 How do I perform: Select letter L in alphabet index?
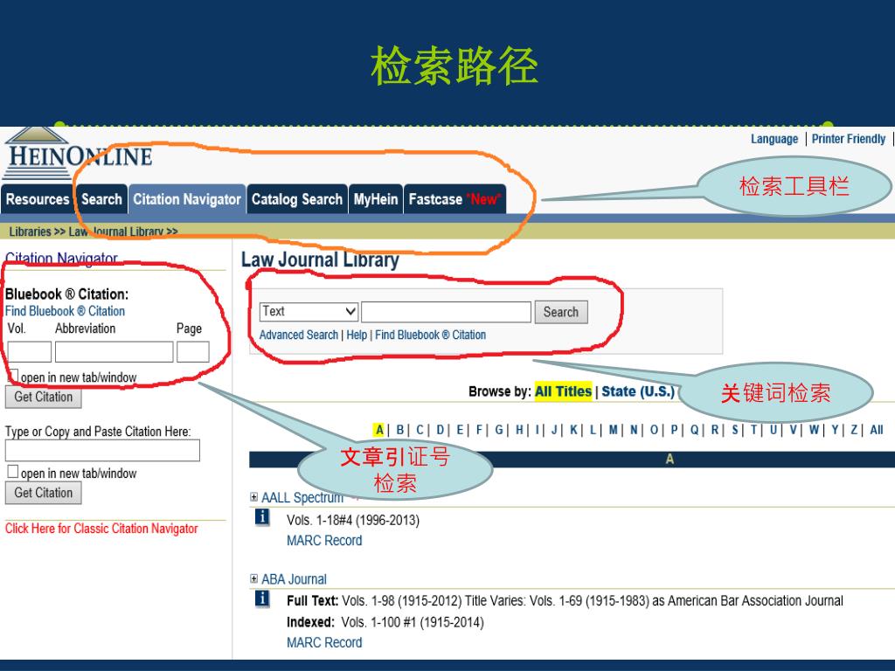(593, 430)
